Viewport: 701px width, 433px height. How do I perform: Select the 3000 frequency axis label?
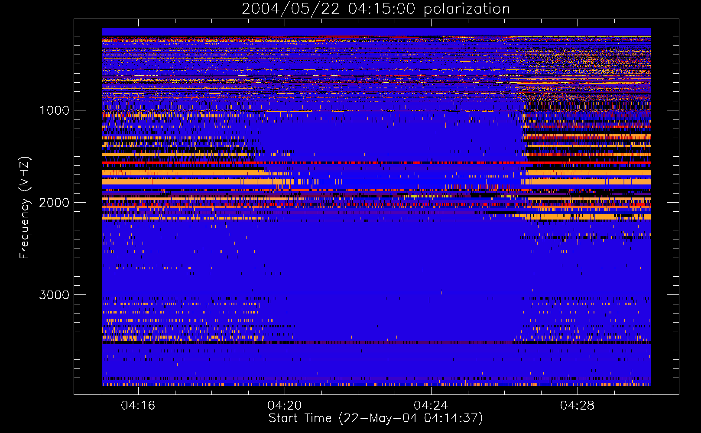point(54,295)
